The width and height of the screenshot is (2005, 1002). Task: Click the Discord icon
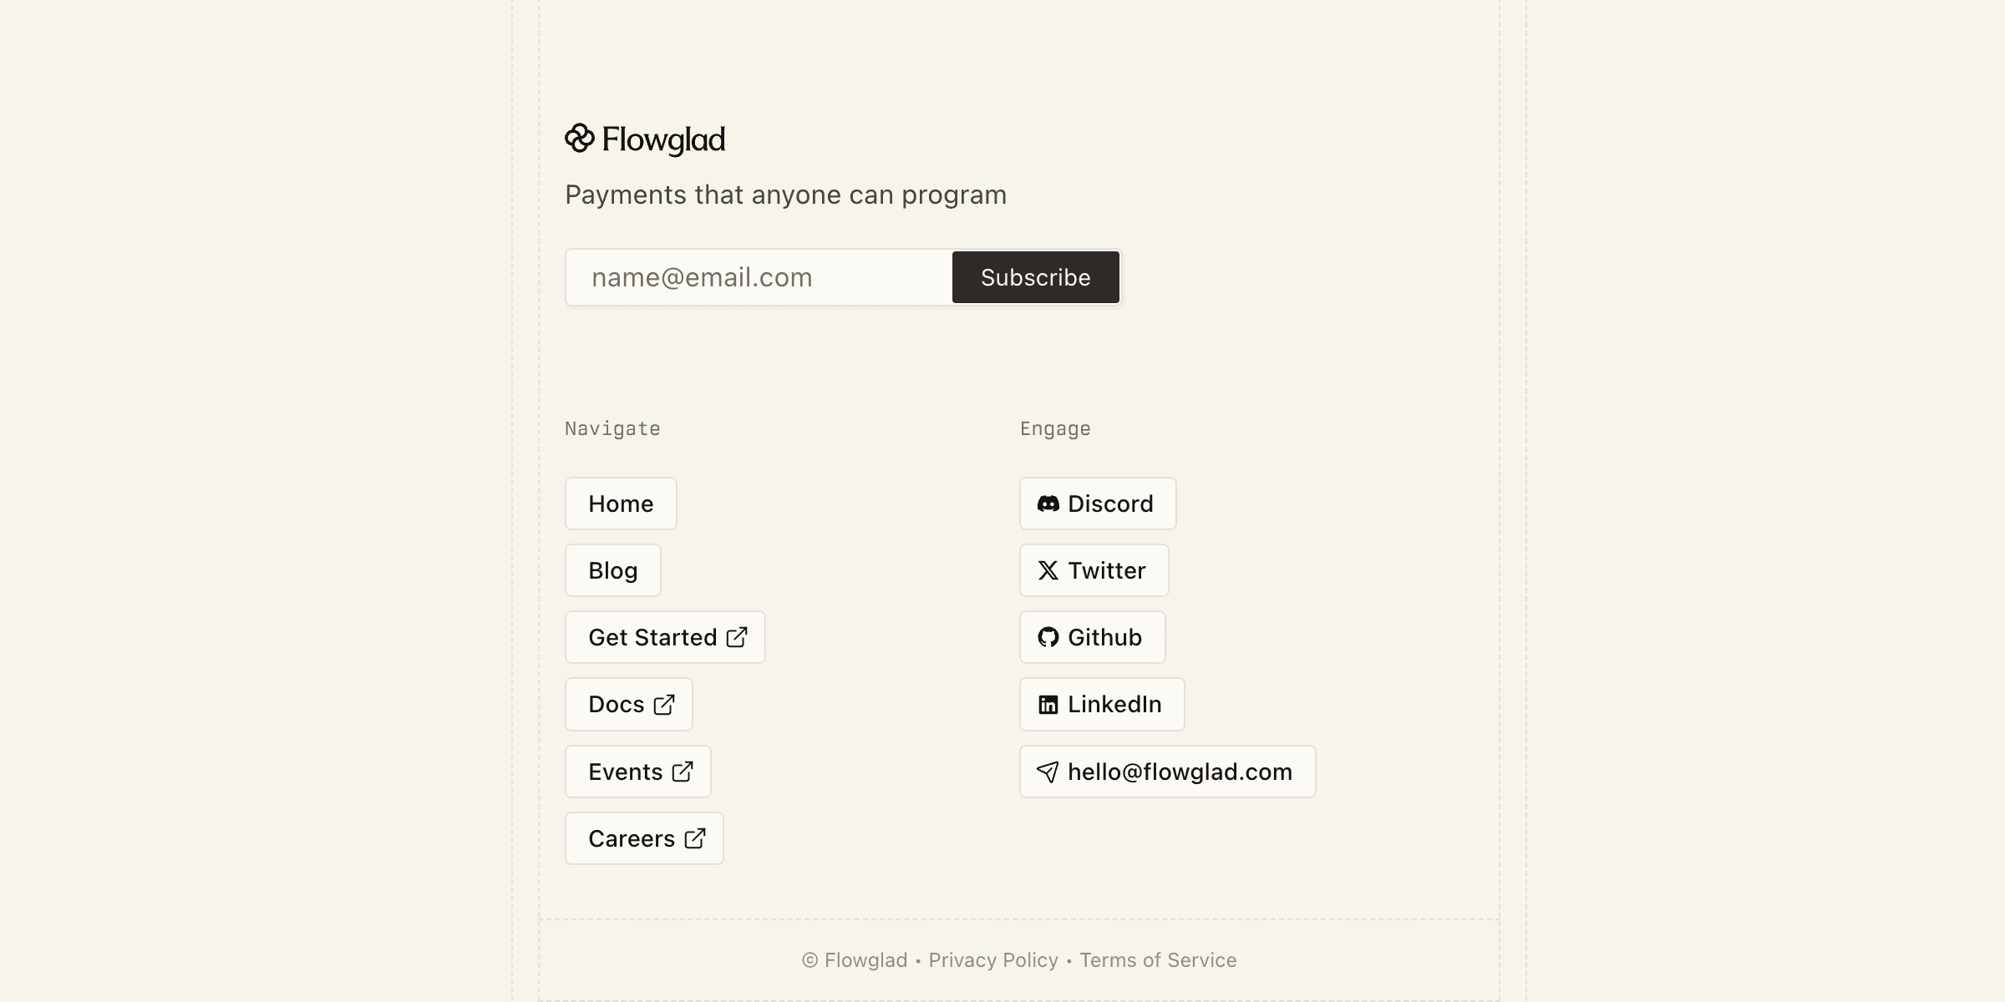1048,504
